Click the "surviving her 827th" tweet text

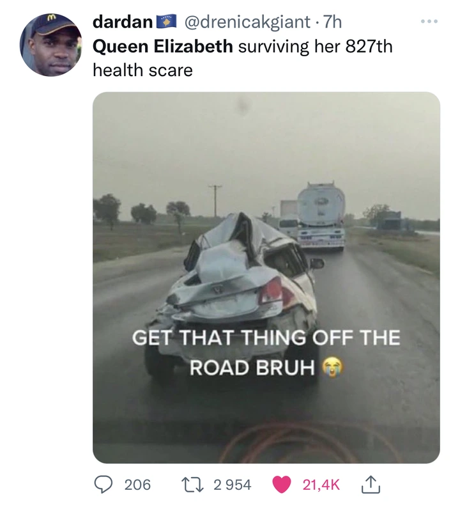pos(316,46)
